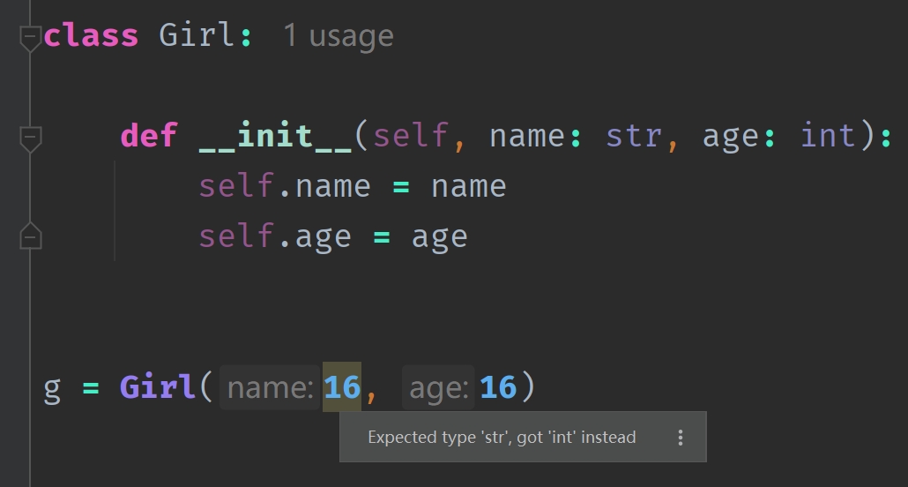Click self.age attribute in the assignment
Image resolution: width=908 pixels, height=487 pixels.
tap(275, 237)
